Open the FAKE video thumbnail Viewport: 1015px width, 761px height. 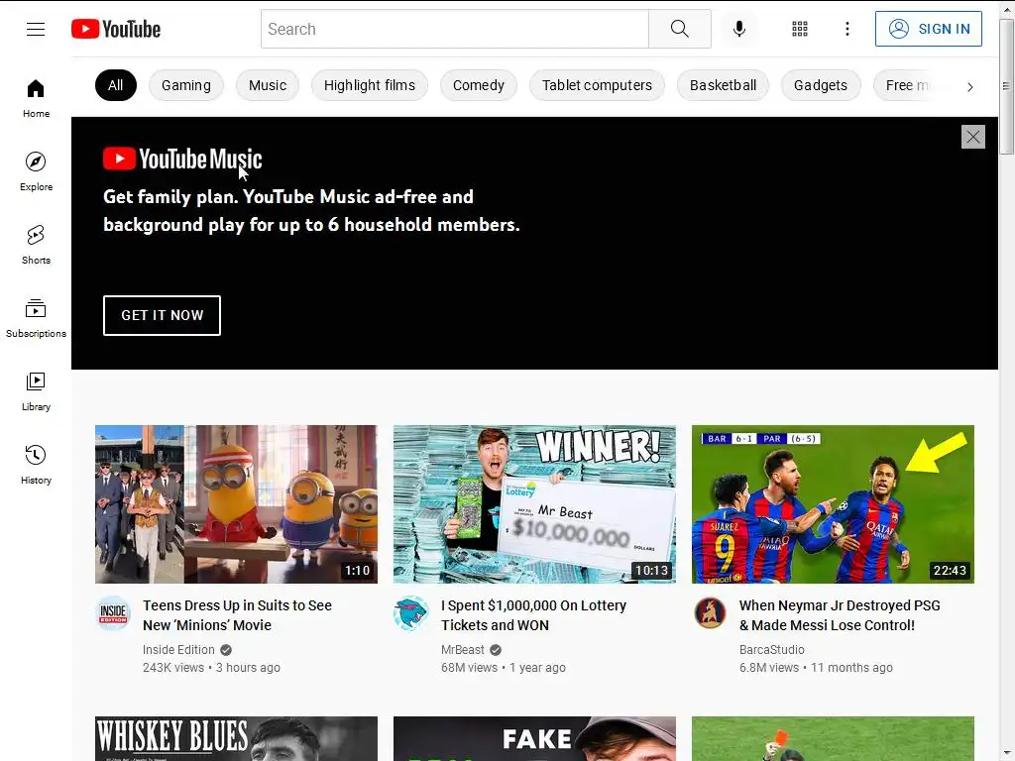tap(534, 738)
